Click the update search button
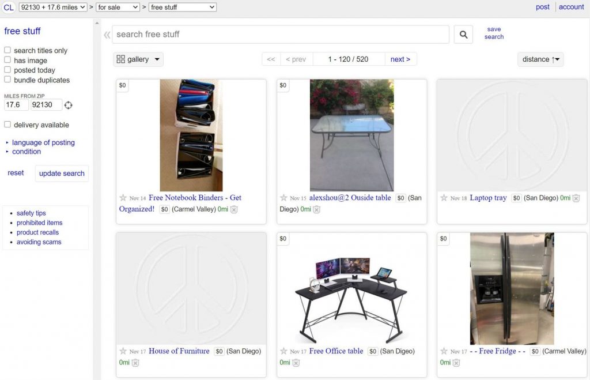Screen dimensions: 590x380 tap(62, 173)
